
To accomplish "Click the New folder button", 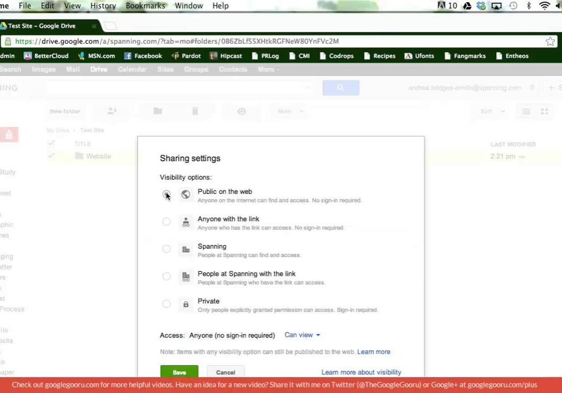I will pos(65,111).
